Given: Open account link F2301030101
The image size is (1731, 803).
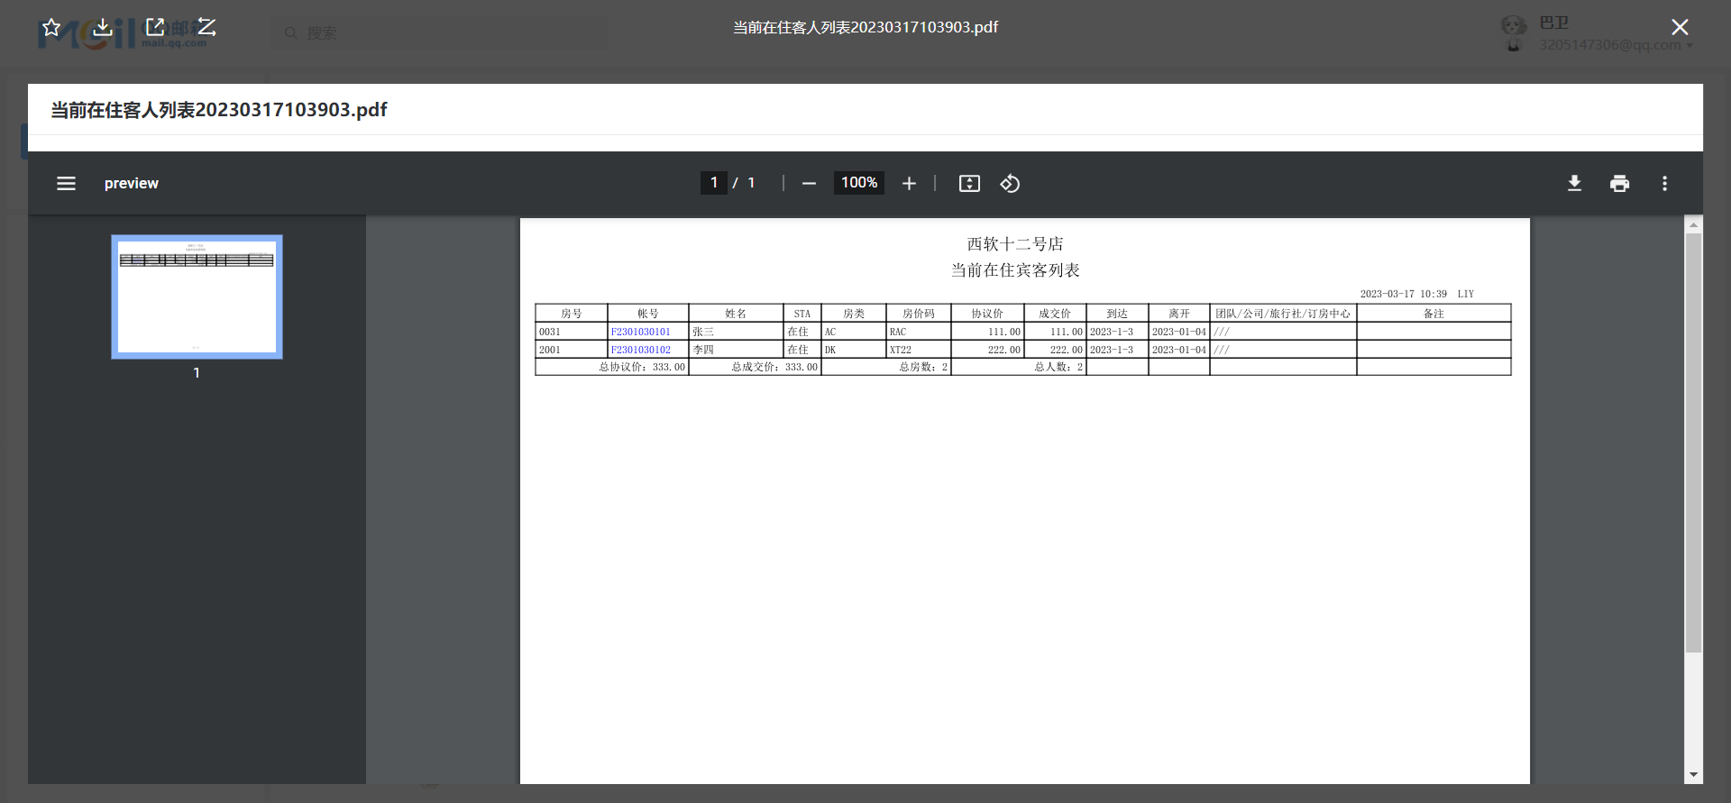Looking at the screenshot, I should [x=640, y=332].
